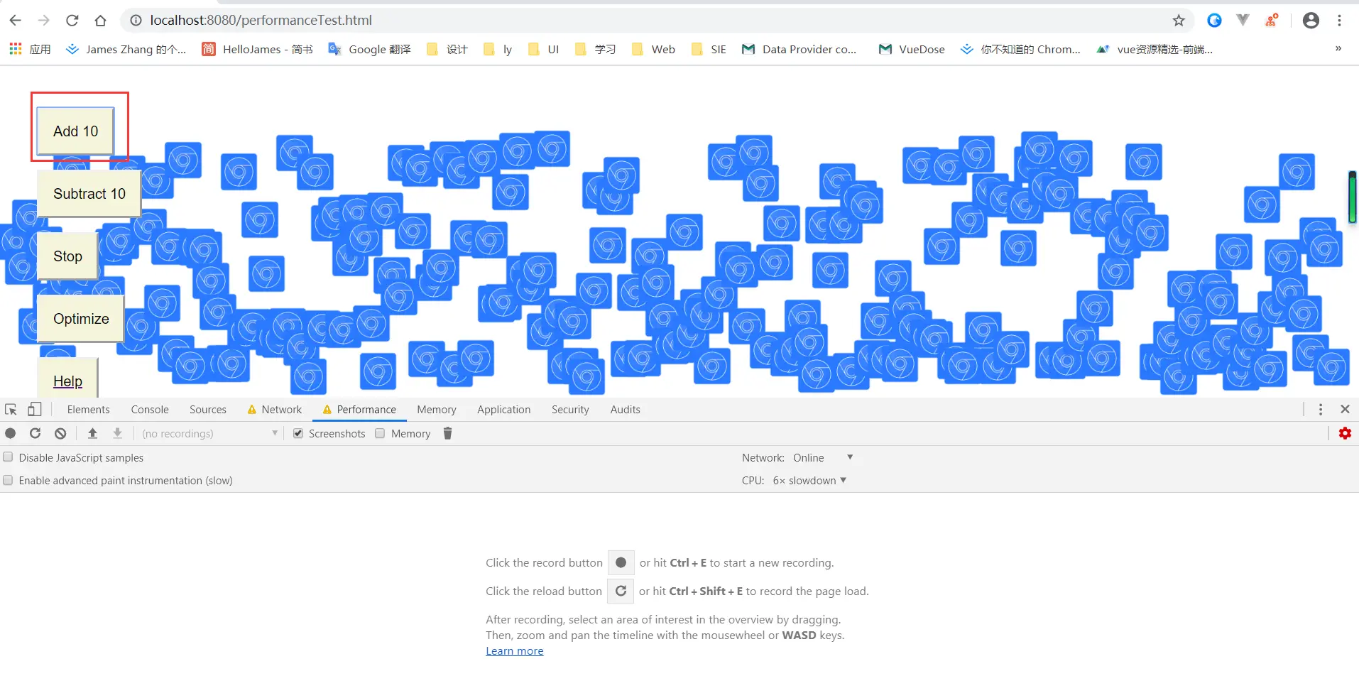
Task: Save profile with the download icon
Action: [x=118, y=433]
